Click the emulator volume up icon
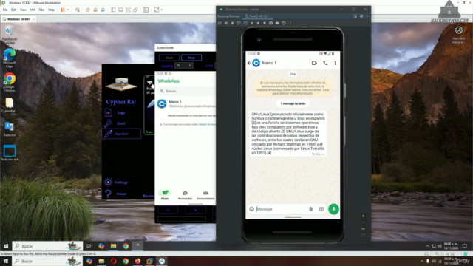This screenshot has width=473, height=266. coord(226,23)
